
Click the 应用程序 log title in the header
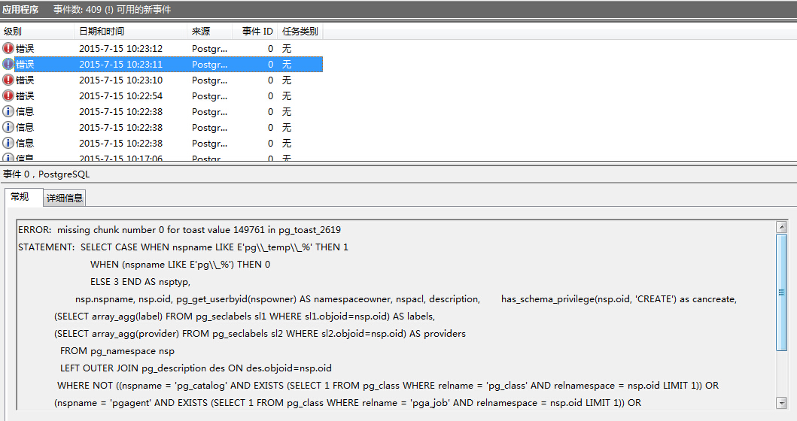(x=20, y=10)
